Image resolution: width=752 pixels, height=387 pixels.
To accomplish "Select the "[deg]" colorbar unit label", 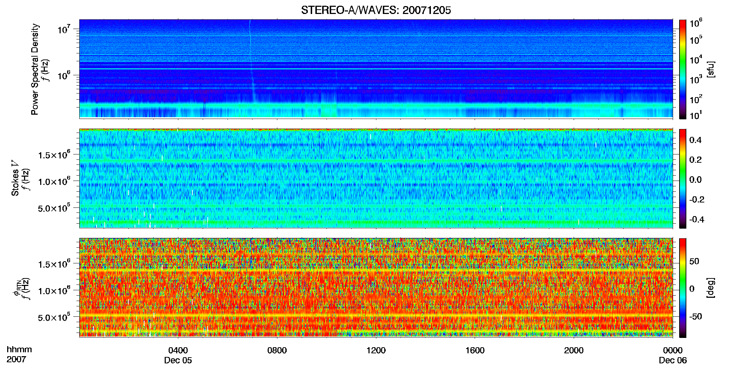I will [710, 288].
